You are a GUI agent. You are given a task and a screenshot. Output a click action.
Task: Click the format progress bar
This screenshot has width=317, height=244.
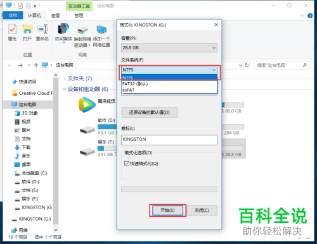click(169, 189)
